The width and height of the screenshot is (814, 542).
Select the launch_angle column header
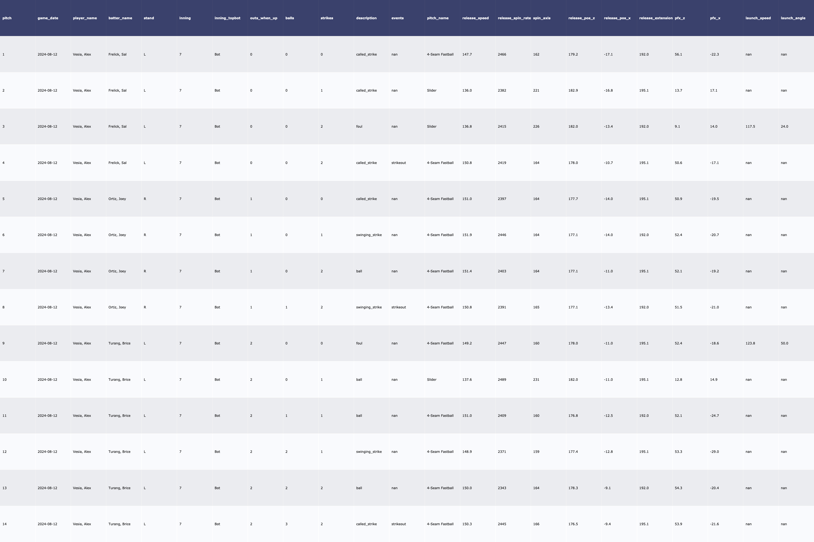tap(793, 18)
